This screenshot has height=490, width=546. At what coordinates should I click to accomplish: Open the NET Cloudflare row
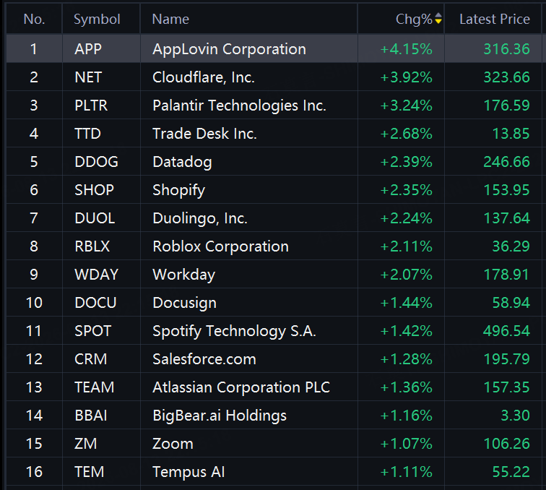[x=274, y=77]
